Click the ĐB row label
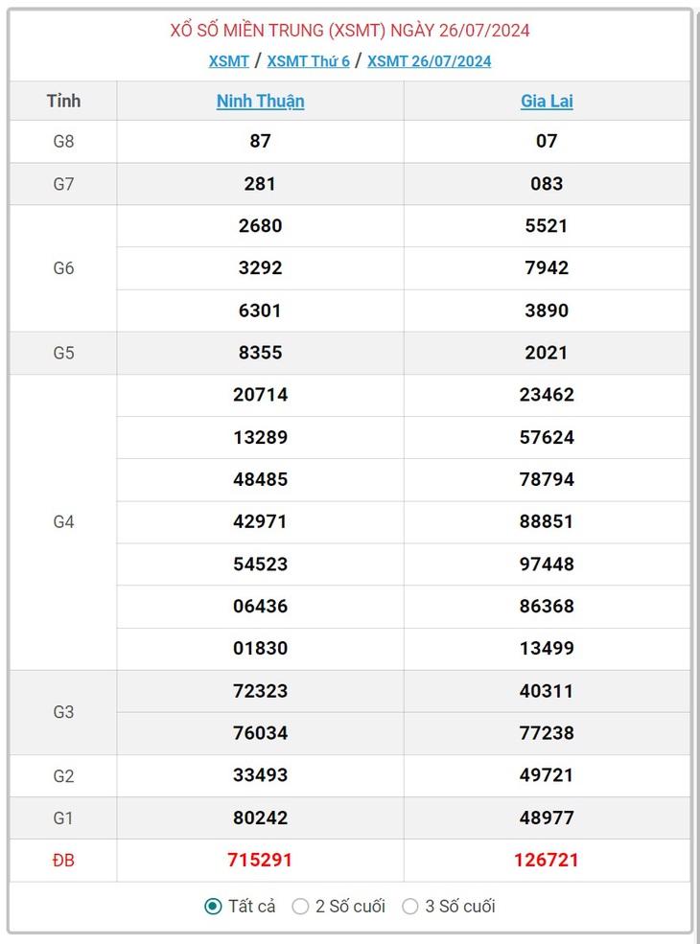700x944 pixels. coord(63,860)
